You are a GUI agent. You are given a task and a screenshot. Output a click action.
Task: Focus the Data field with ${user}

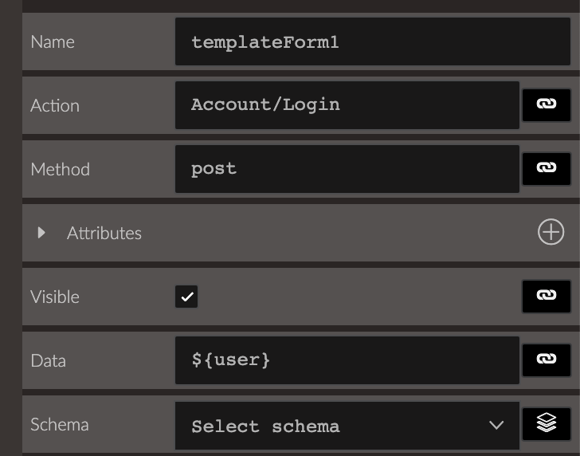click(x=347, y=360)
